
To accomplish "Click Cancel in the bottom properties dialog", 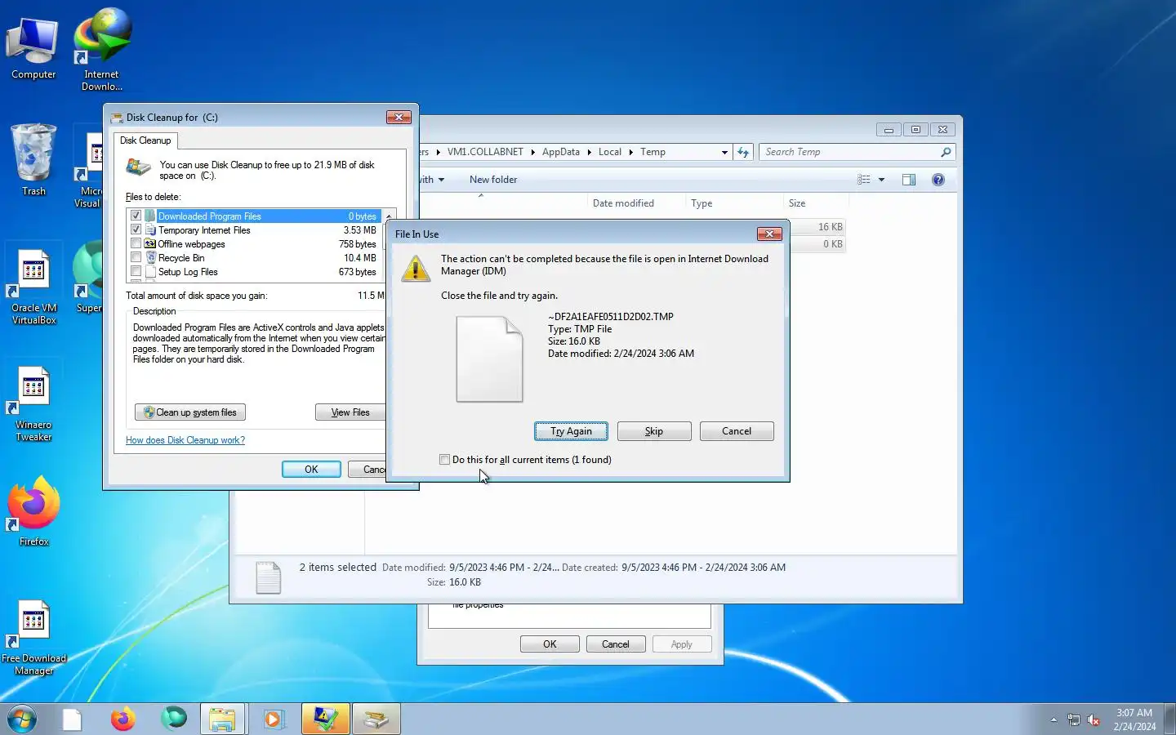I will pos(616,644).
